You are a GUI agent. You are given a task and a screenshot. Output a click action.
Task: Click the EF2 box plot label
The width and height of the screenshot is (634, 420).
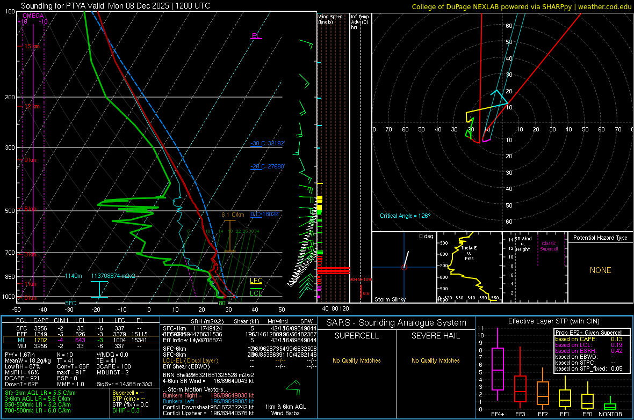tap(543, 414)
